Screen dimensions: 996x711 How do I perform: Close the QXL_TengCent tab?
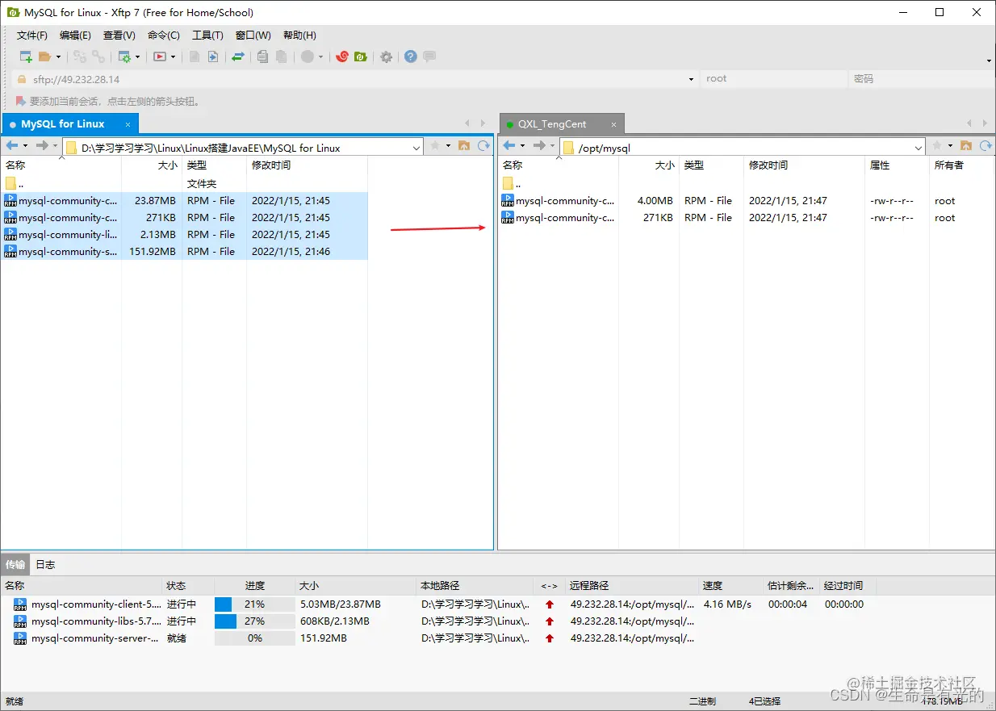click(614, 124)
